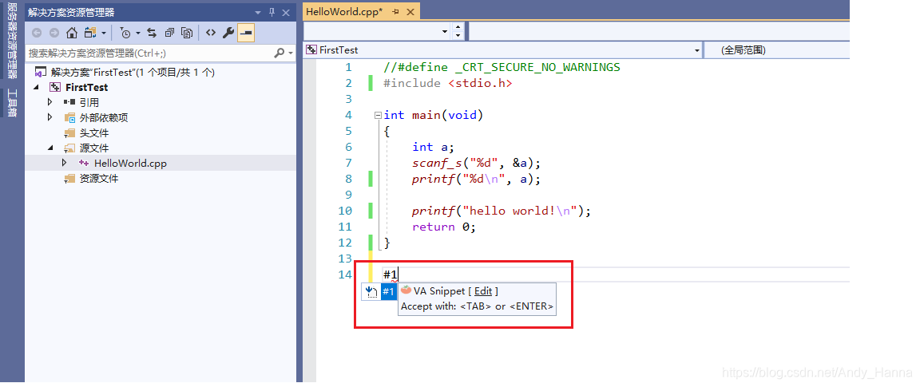Select the #1 snippet suggestion
This screenshot has height=387, width=920.
click(388, 291)
